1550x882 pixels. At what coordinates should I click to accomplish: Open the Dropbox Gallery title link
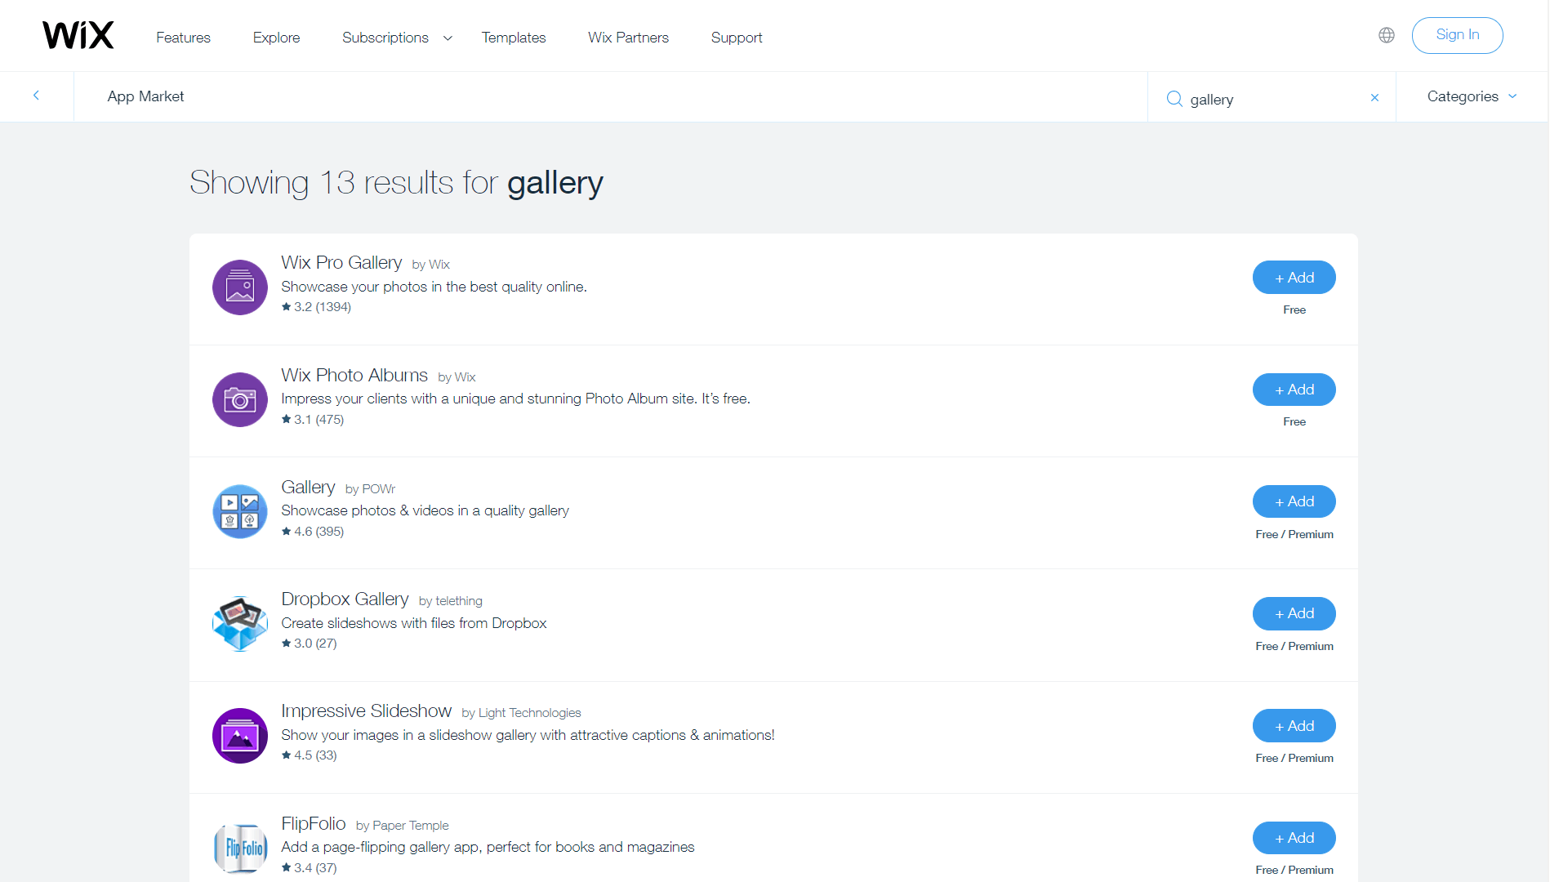(345, 599)
